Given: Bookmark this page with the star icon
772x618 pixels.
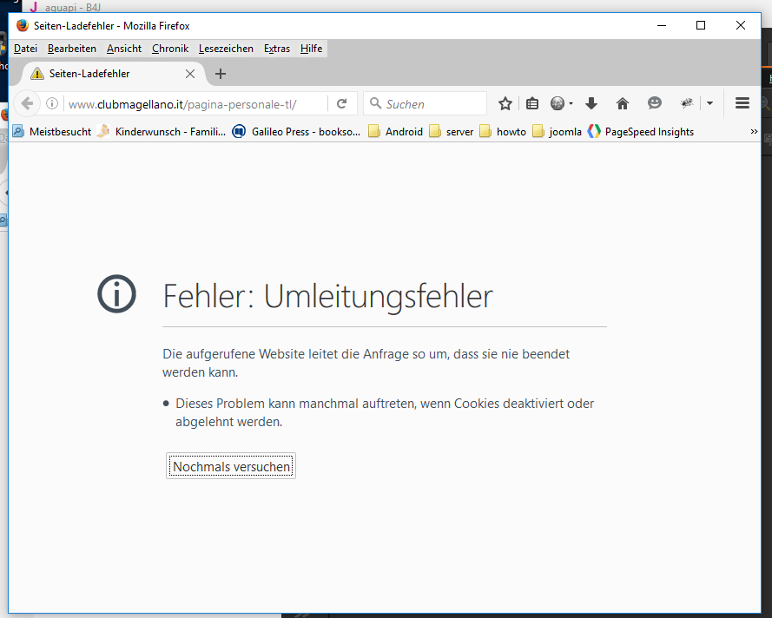Looking at the screenshot, I should (505, 104).
